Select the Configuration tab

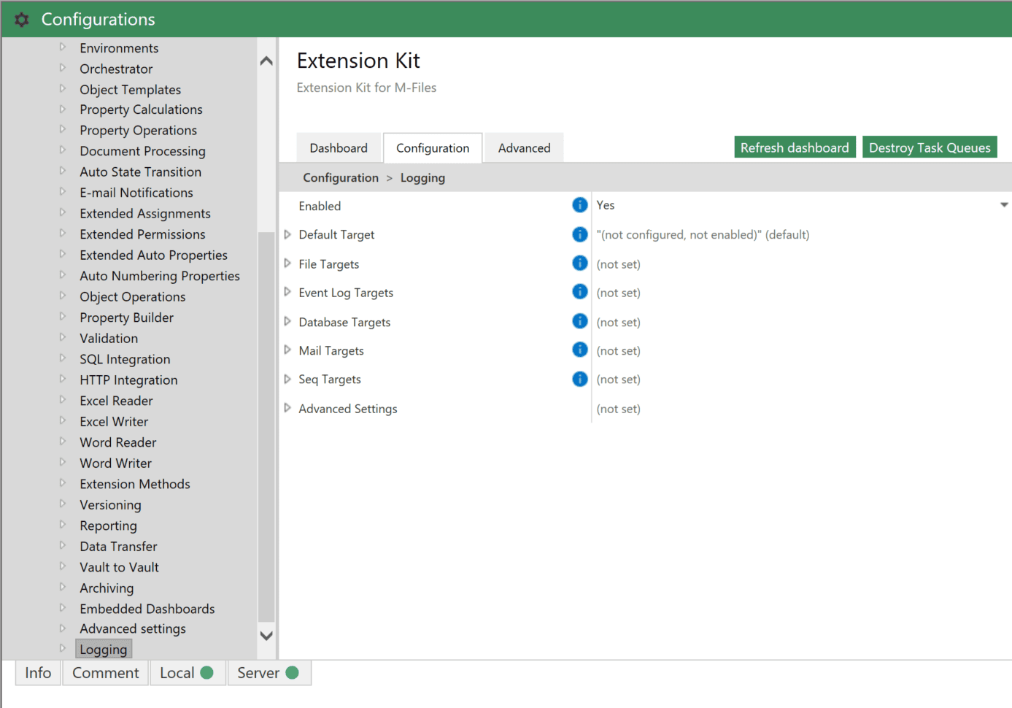(433, 148)
